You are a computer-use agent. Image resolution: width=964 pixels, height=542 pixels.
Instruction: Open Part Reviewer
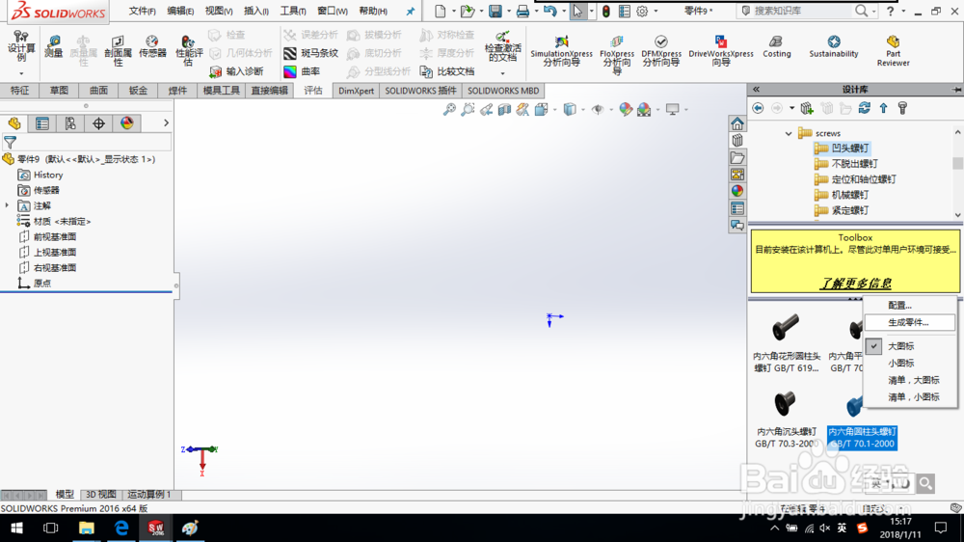(x=893, y=50)
